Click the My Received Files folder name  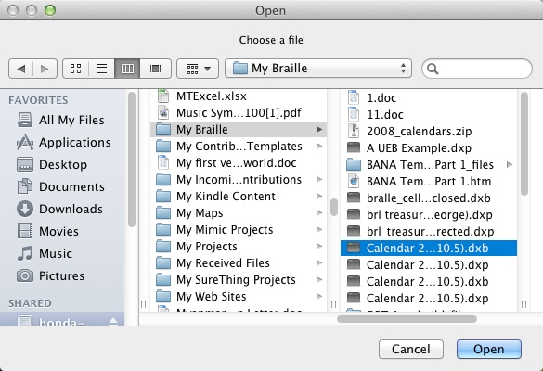pyautogui.click(x=223, y=263)
